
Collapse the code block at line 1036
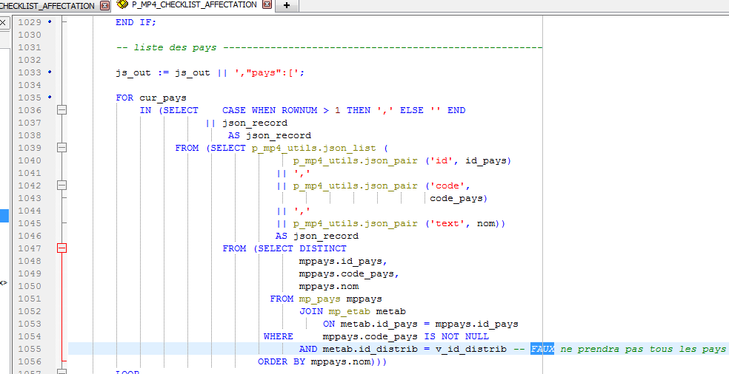click(x=62, y=110)
